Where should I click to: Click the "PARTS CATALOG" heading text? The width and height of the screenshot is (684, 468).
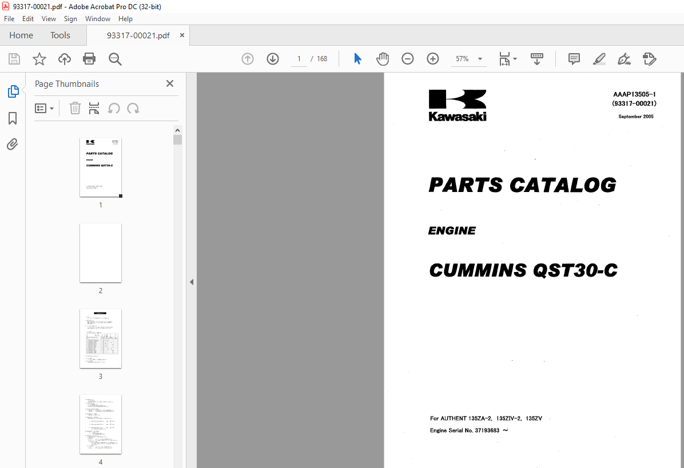[x=523, y=185]
